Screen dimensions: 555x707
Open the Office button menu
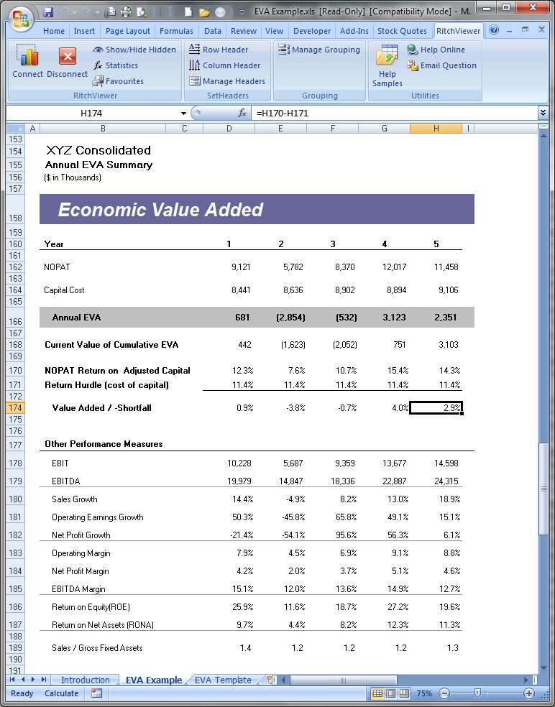21,20
